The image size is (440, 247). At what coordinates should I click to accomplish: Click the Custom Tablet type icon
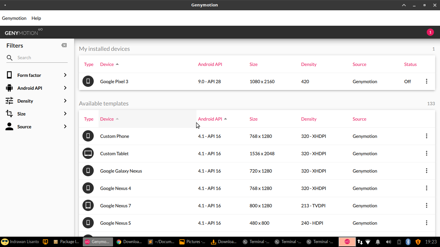click(x=88, y=153)
